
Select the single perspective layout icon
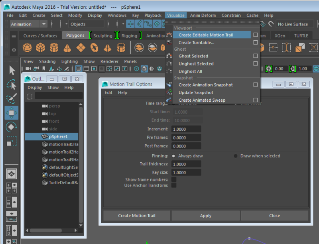12,174
